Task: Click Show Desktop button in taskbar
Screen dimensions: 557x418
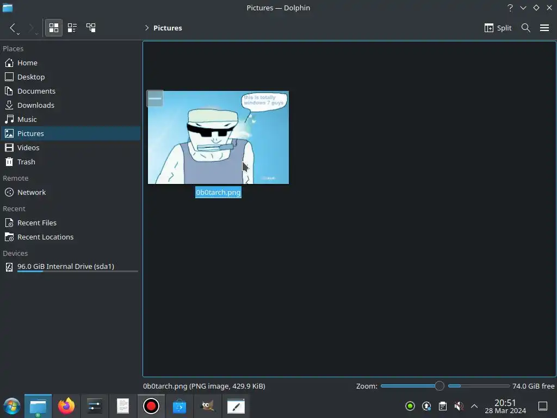Action: click(543, 406)
